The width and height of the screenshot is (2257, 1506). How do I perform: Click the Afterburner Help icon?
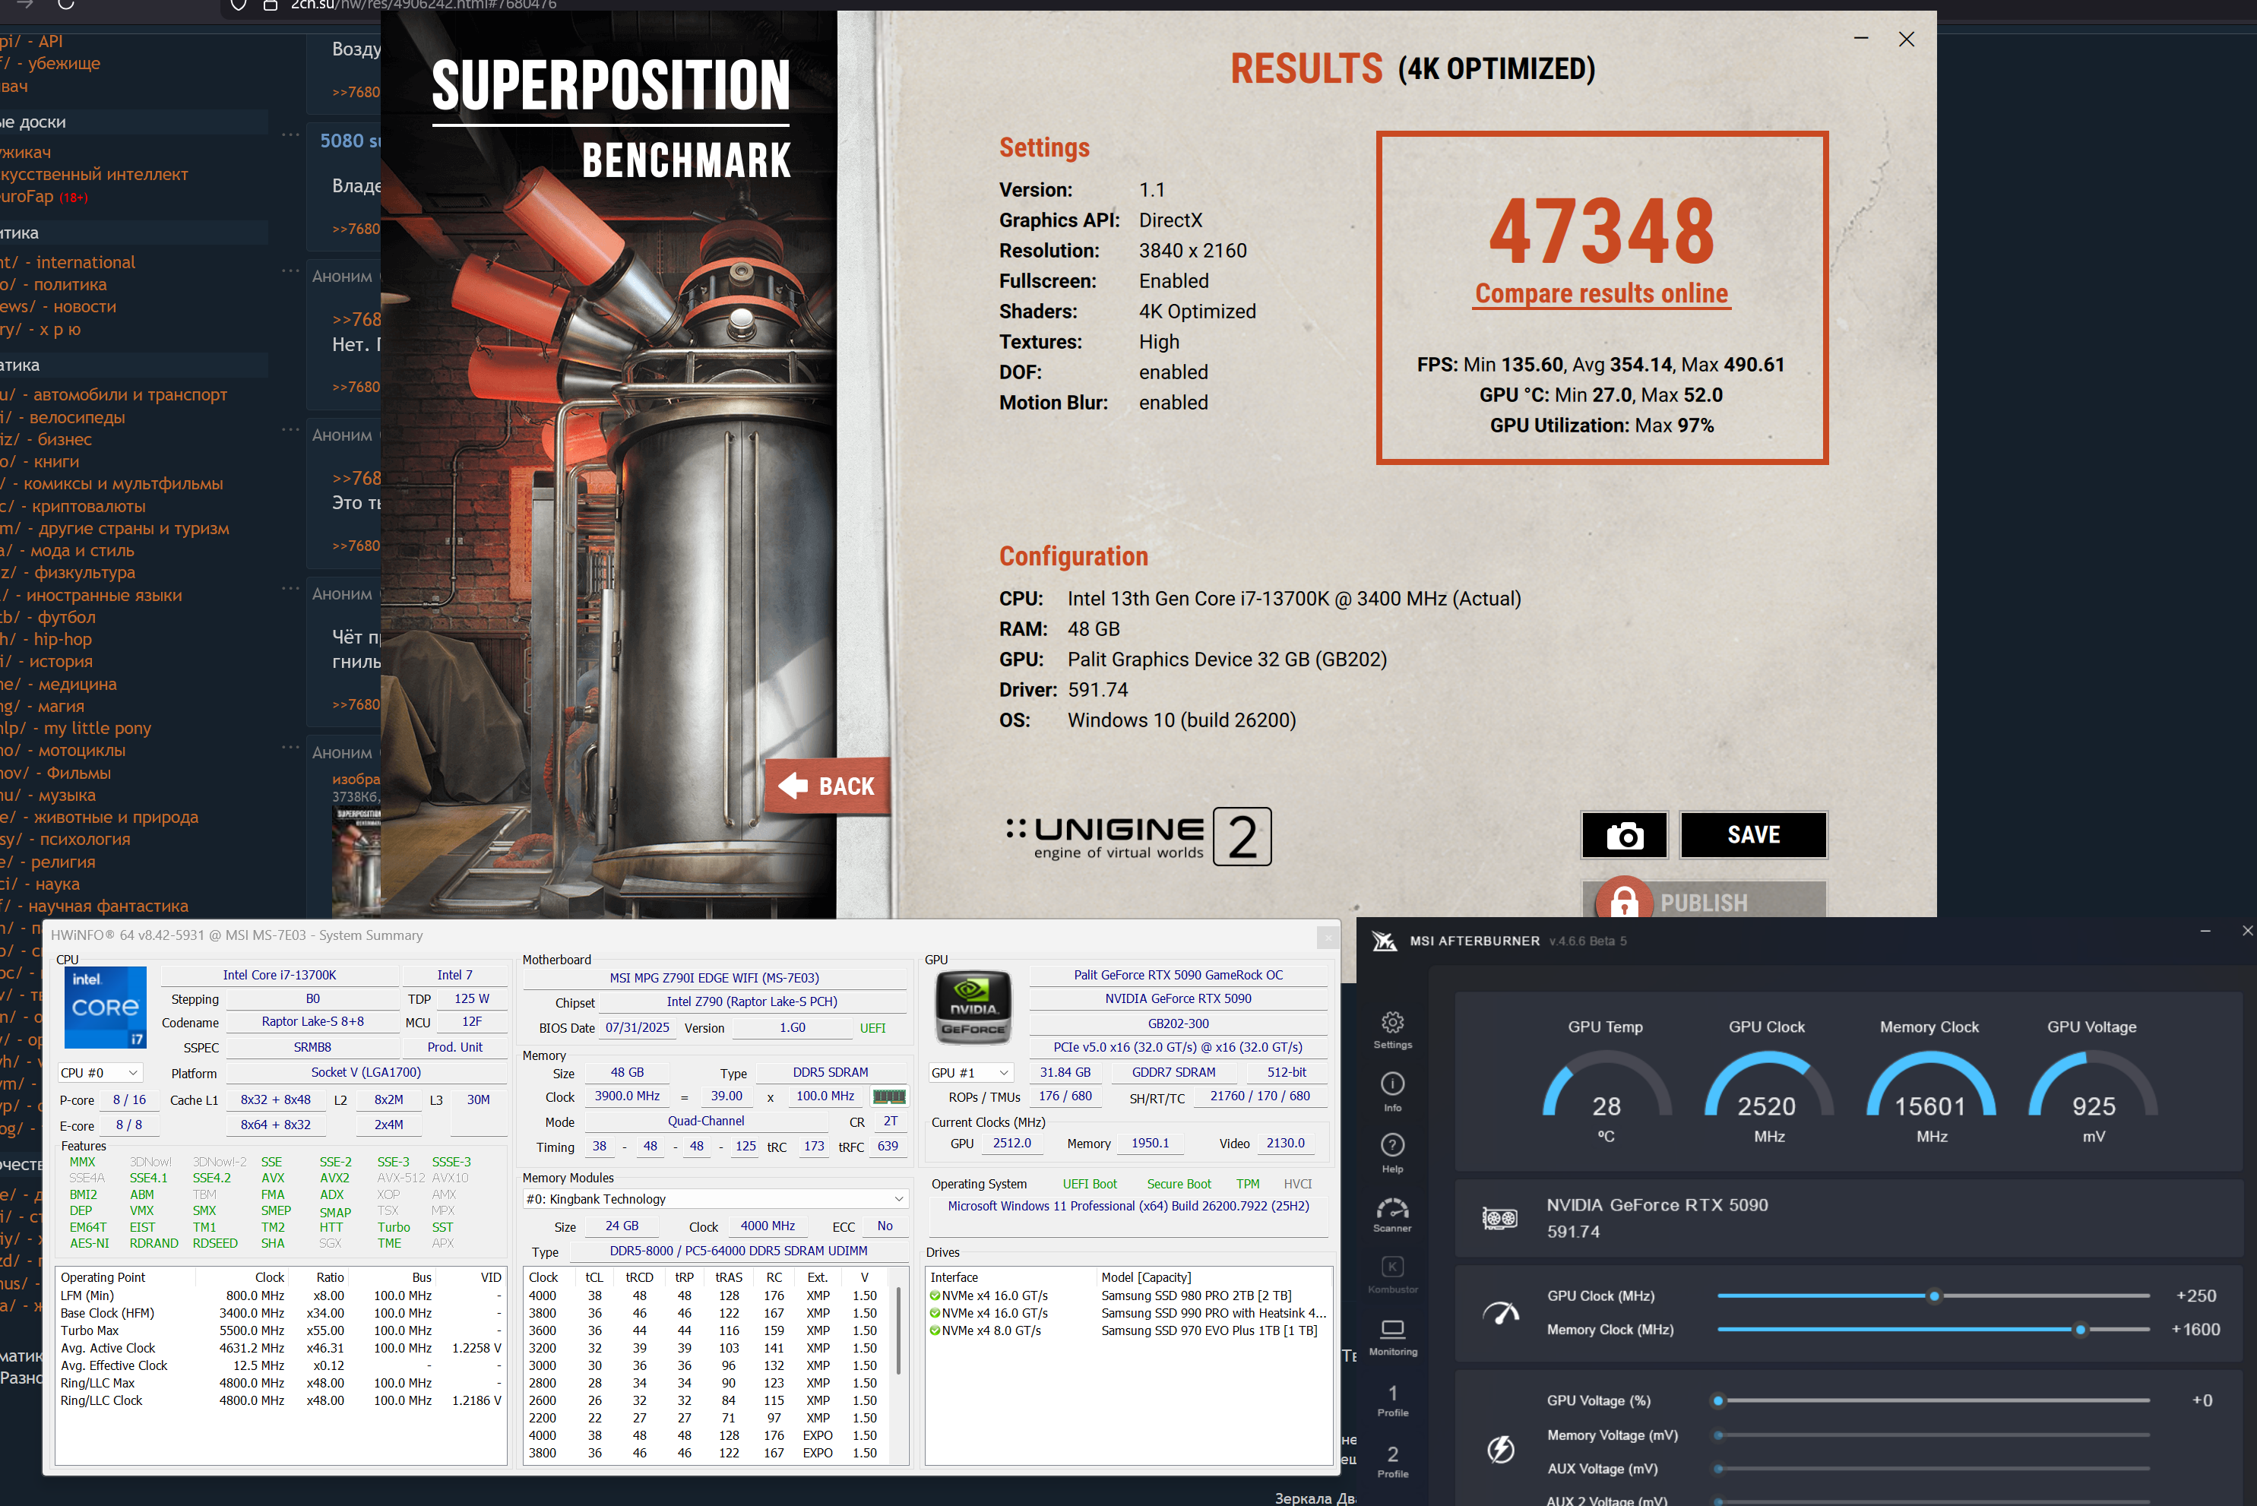pyautogui.click(x=1391, y=1147)
